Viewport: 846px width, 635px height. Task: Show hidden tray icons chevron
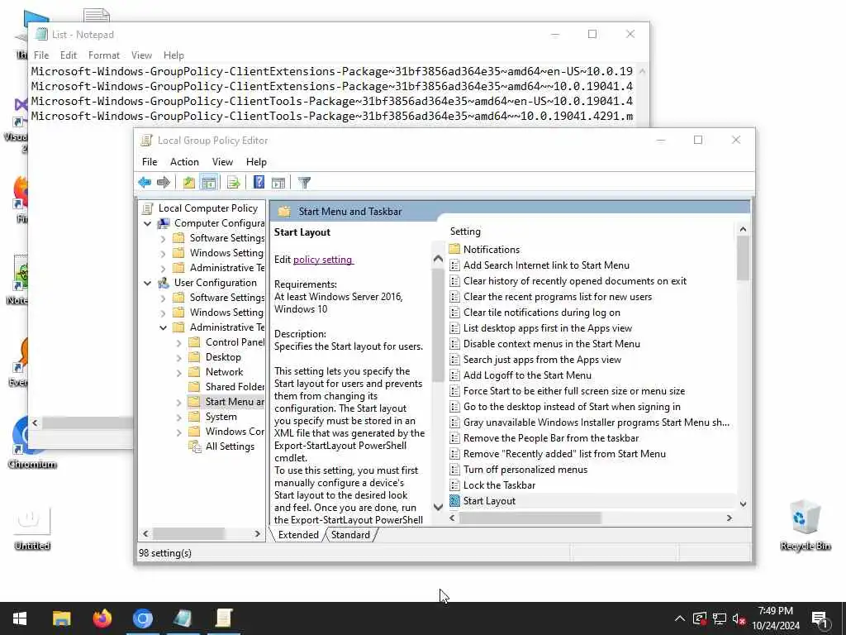[680, 618]
